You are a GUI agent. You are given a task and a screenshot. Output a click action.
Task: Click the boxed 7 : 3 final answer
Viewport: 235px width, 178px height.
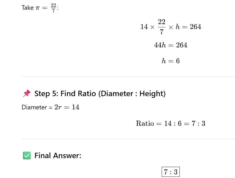[171, 172]
